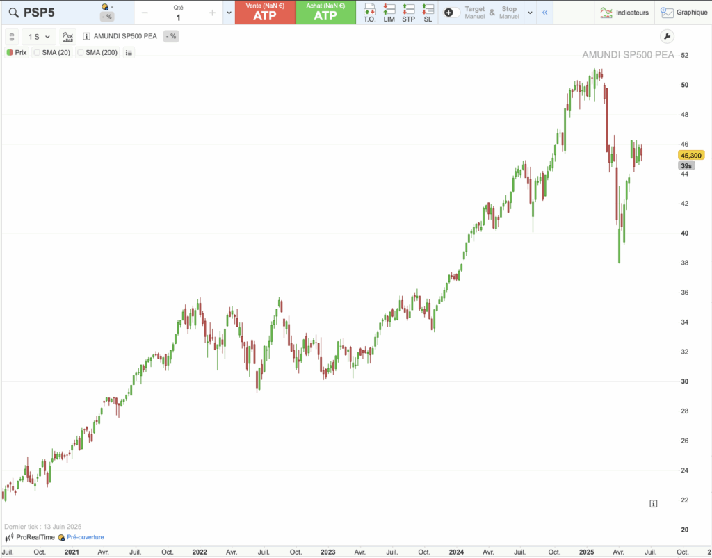The height and width of the screenshot is (558, 712).
Task: Click the info icon before AMUNDI SP500 PEA
Action: 86,36
